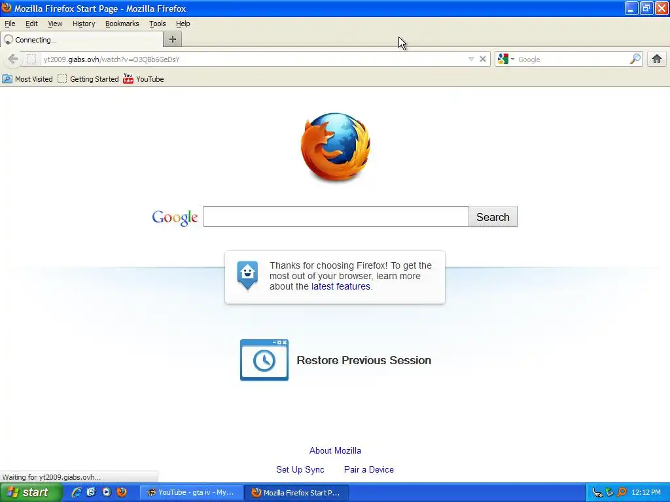This screenshot has height=502, width=670.
Task: Click the blue smiley snippet icon
Action: [x=247, y=276]
